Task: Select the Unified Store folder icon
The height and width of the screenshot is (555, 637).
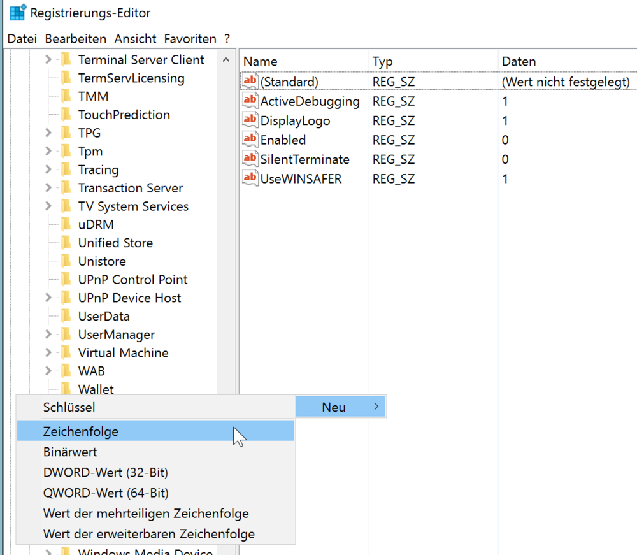Action: pos(66,243)
